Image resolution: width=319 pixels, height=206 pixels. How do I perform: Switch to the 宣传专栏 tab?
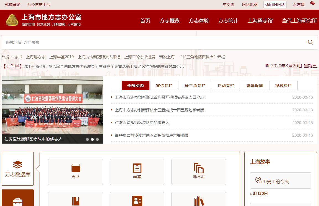pos(164,86)
